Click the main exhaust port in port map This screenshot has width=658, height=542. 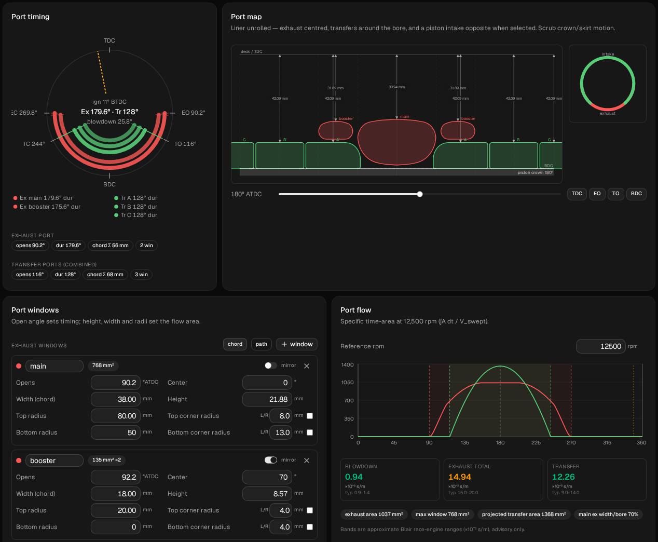coord(397,142)
